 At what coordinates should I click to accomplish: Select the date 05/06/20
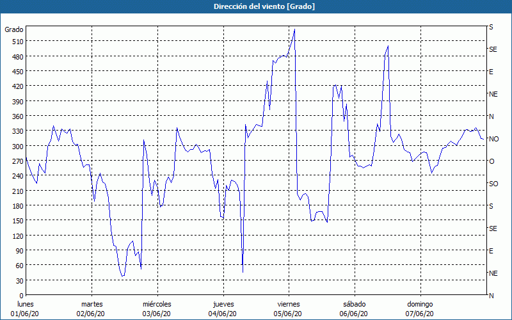(288, 314)
